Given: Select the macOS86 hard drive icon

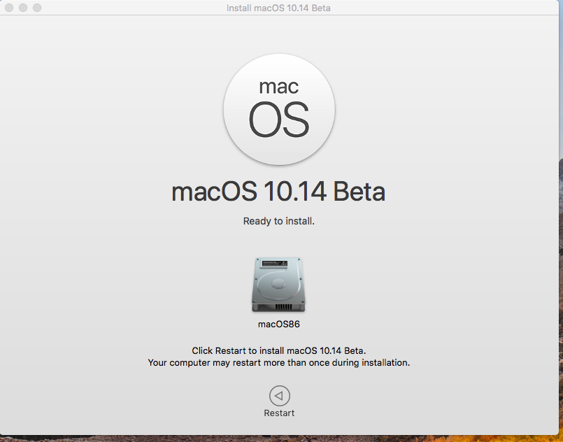Looking at the screenshot, I should pyautogui.click(x=278, y=285).
